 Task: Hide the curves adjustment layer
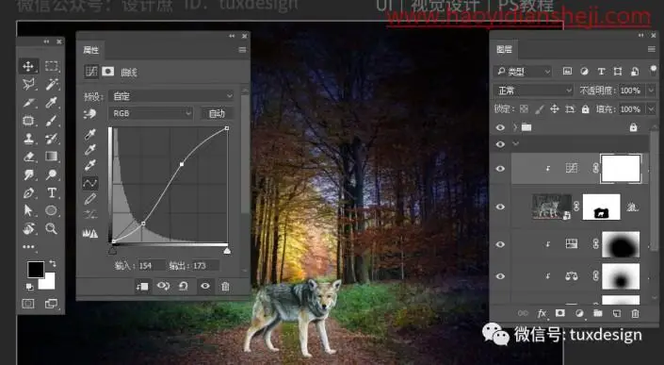click(x=500, y=169)
